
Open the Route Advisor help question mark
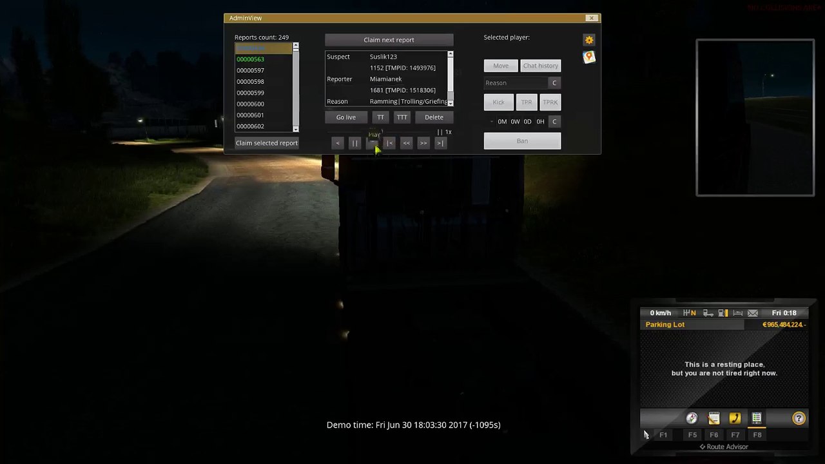tap(799, 418)
